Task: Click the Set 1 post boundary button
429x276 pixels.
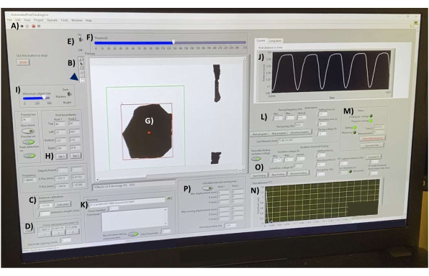Action: pyautogui.click(x=61, y=156)
